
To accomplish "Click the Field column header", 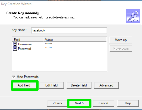I will tap(28, 39).
